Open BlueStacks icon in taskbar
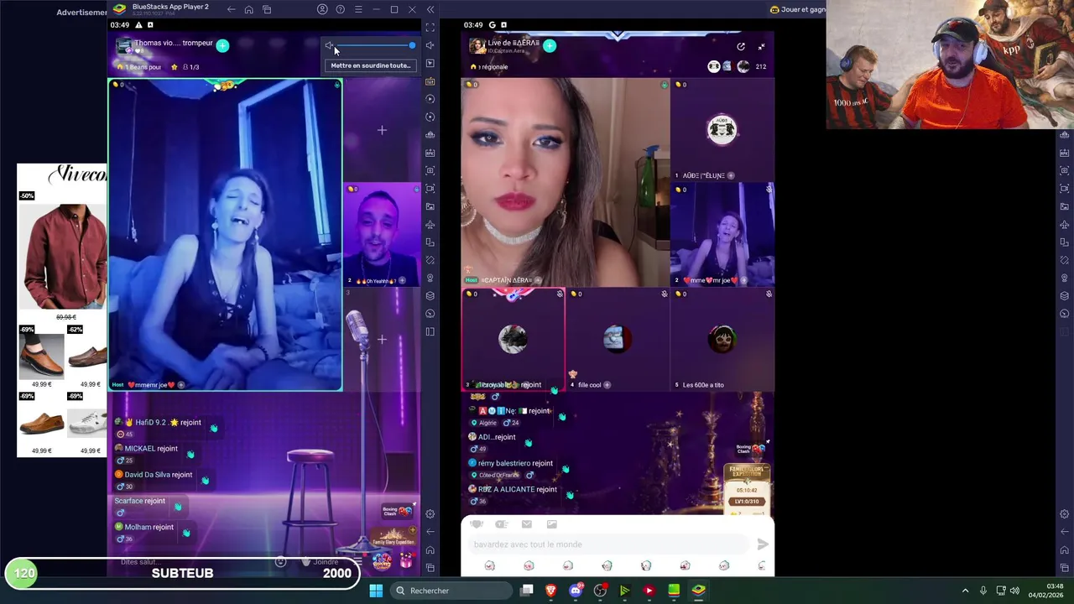Screen dimensions: 1074x604 pyautogui.click(x=698, y=591)
